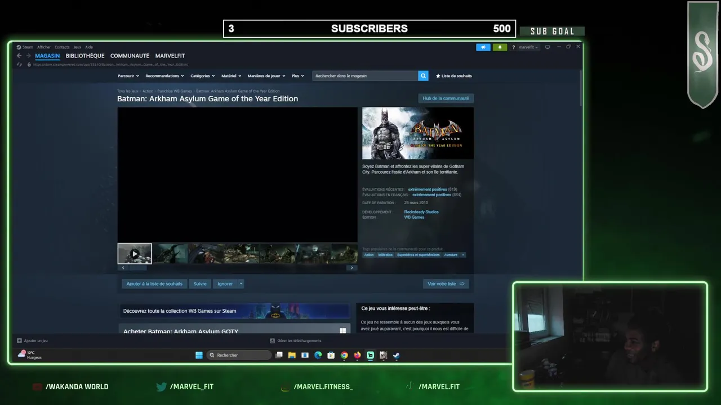
Task: Open the MARVELFIT profile tab
Action: (170, 56)
